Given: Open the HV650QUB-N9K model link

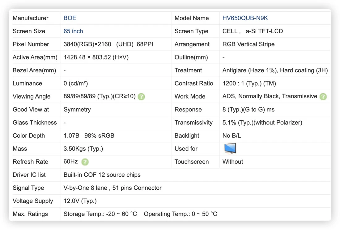Looking at the screenshot, I should point(245,18).
